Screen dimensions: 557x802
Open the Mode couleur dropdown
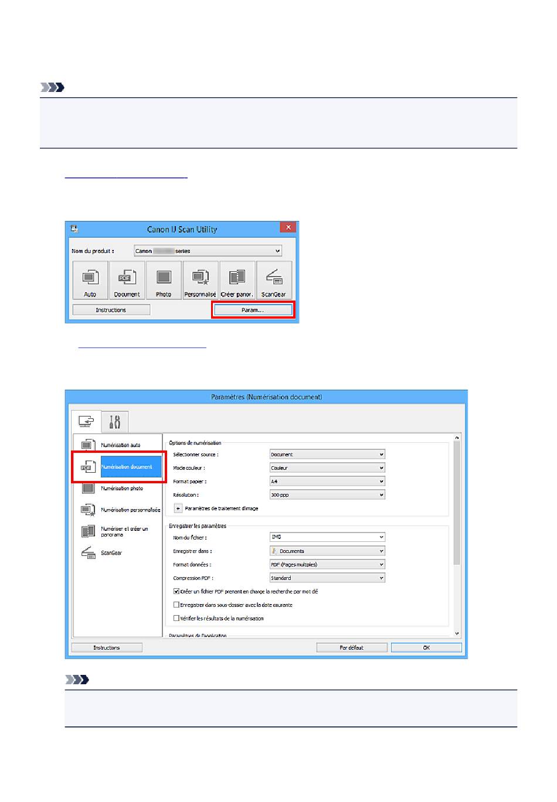[327, 468]
